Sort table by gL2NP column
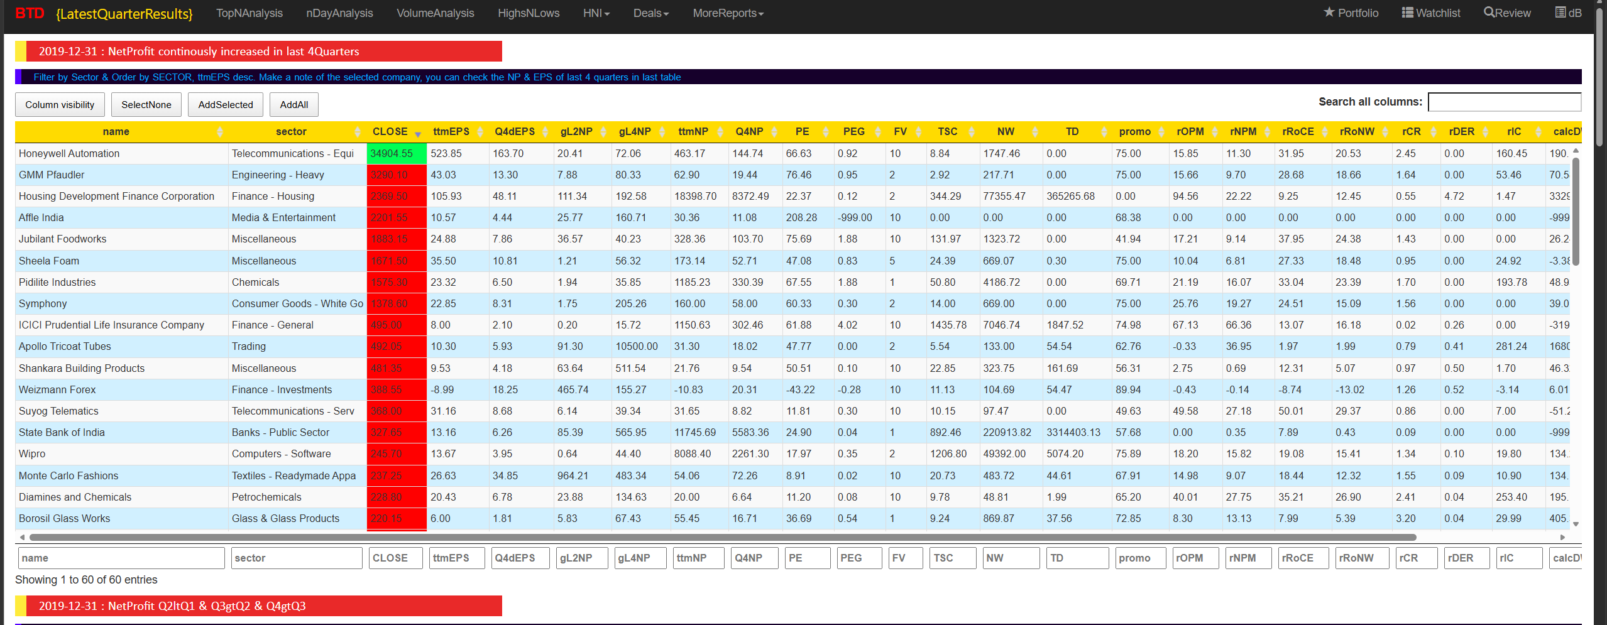 (583, 132)
